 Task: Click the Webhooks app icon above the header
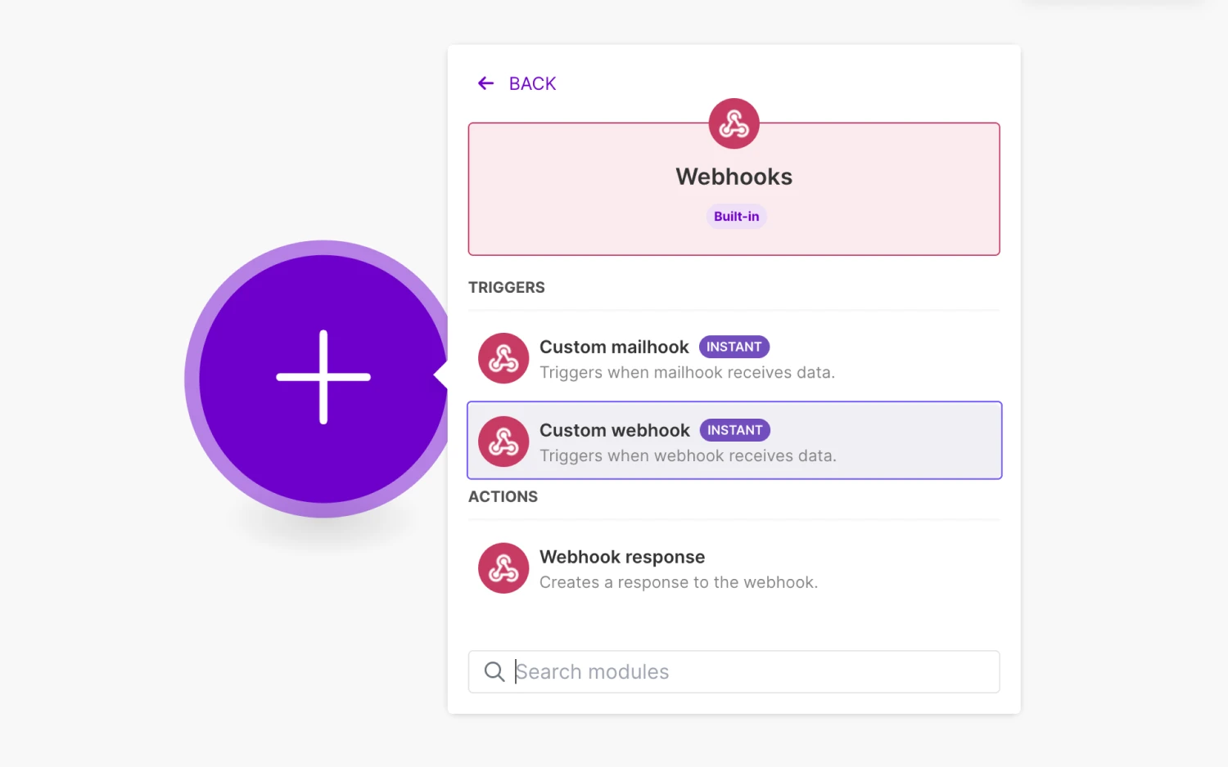[734, 123]
